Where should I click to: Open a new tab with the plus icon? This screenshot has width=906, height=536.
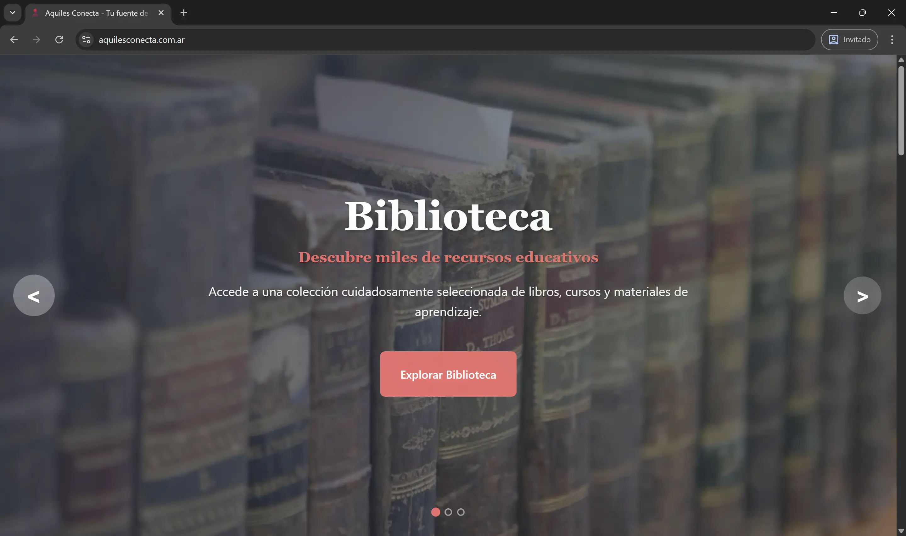[x=183, y=13]
